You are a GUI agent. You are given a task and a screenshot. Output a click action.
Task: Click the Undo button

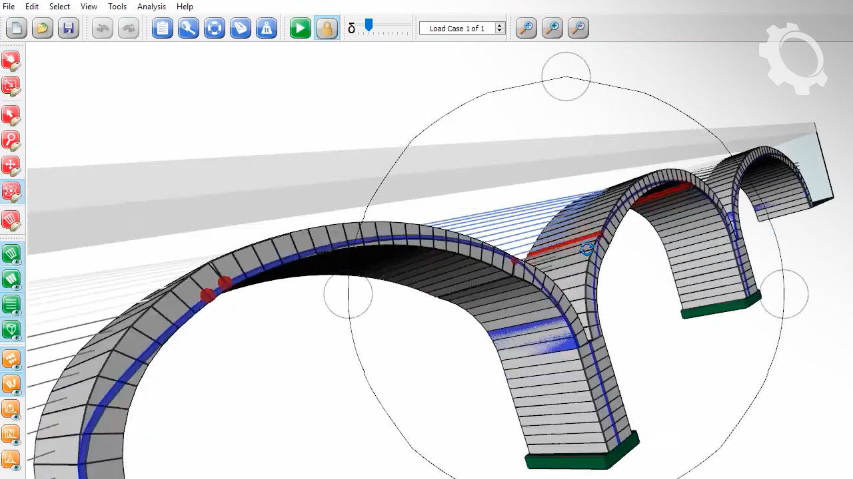click(102, 29)
